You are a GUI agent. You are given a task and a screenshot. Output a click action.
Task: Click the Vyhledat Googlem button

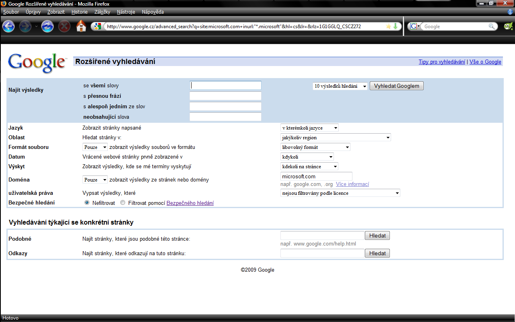click(397, 86)
